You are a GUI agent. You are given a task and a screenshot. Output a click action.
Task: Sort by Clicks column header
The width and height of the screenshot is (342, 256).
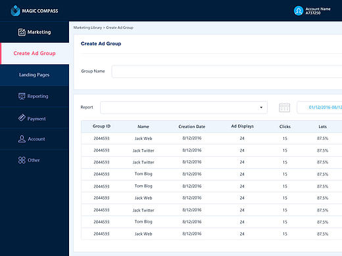285,127
